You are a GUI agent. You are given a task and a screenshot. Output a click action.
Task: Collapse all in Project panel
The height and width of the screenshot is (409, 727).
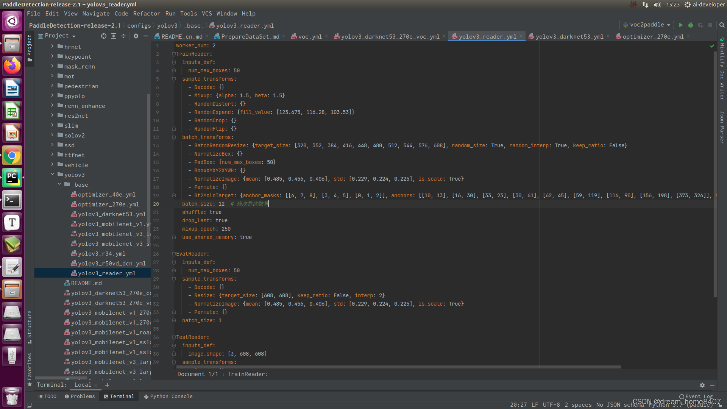point(123,36)
